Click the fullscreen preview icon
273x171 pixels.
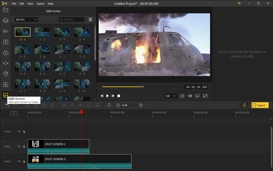tap(205, 96)
